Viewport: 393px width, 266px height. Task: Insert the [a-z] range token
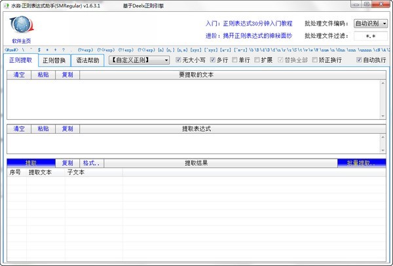(x=221, y=49)
